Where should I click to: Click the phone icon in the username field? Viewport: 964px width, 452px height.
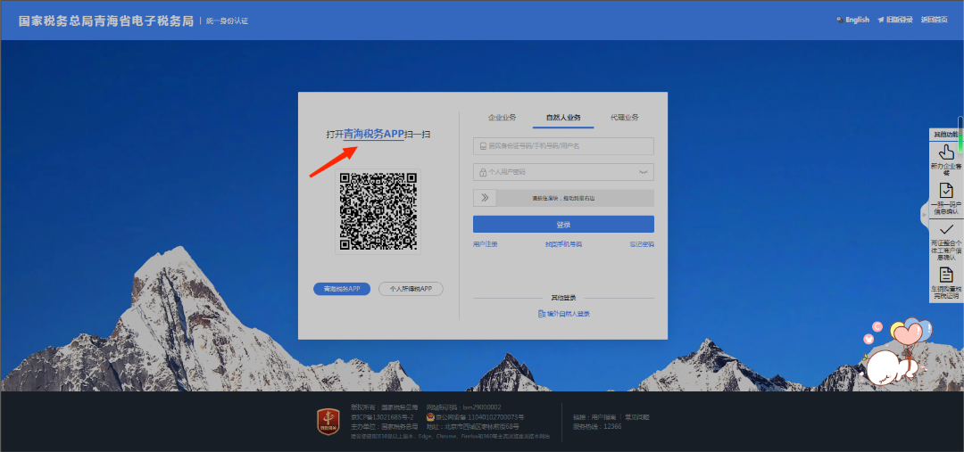click(483, 146)
